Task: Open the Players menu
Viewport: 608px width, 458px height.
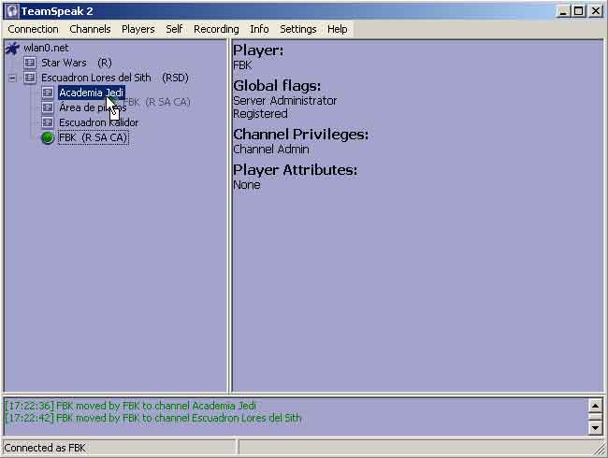Action: [x=138, y=30]
